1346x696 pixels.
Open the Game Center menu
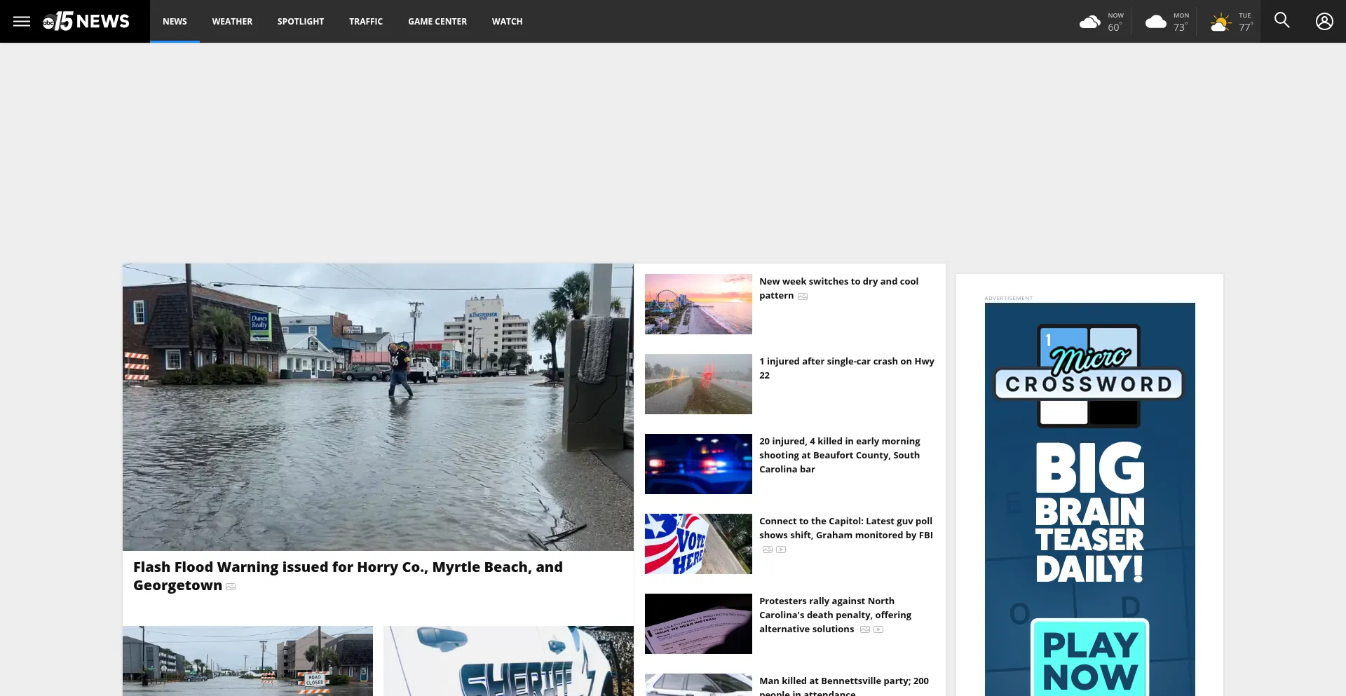tap(437, 22)
